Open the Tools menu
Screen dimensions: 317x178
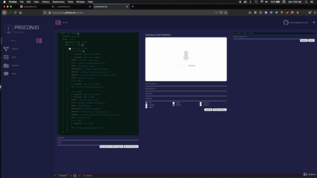70,2
